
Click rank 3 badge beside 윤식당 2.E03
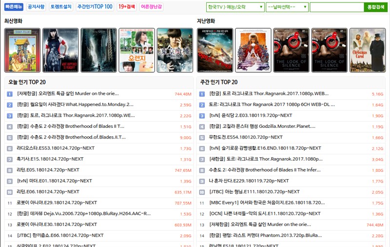point(202,116)
